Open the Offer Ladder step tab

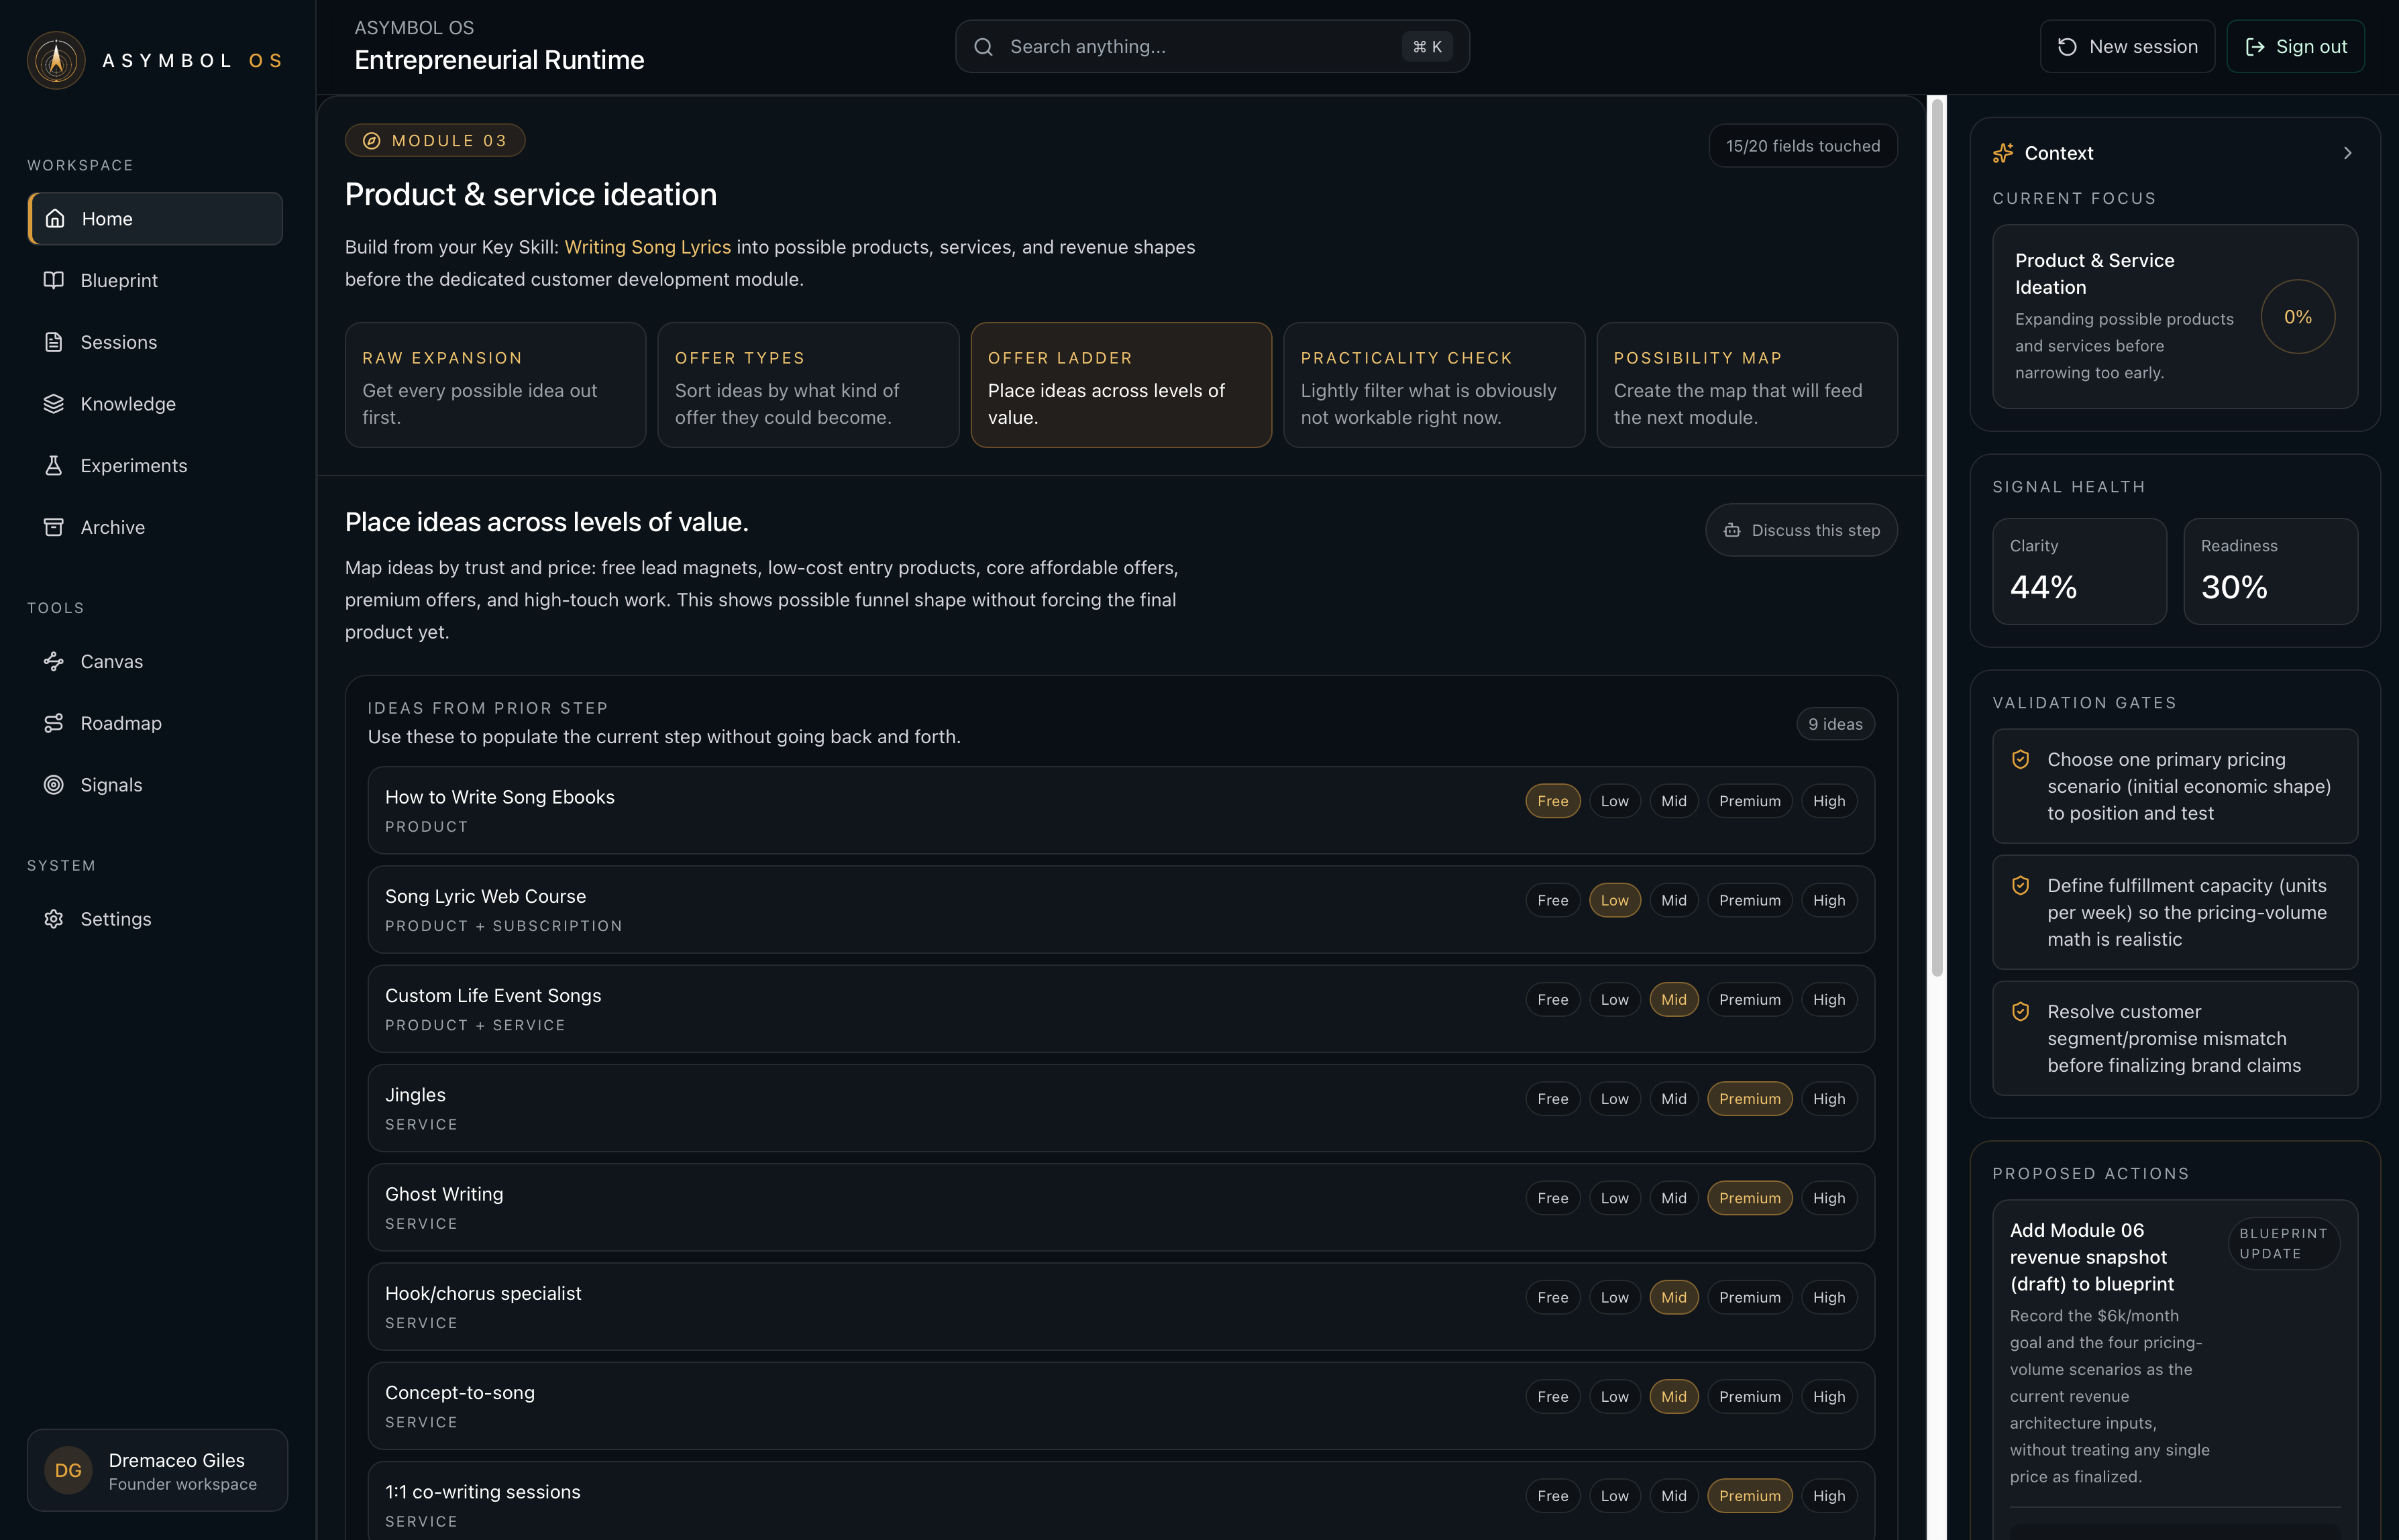pos(1121,385)
